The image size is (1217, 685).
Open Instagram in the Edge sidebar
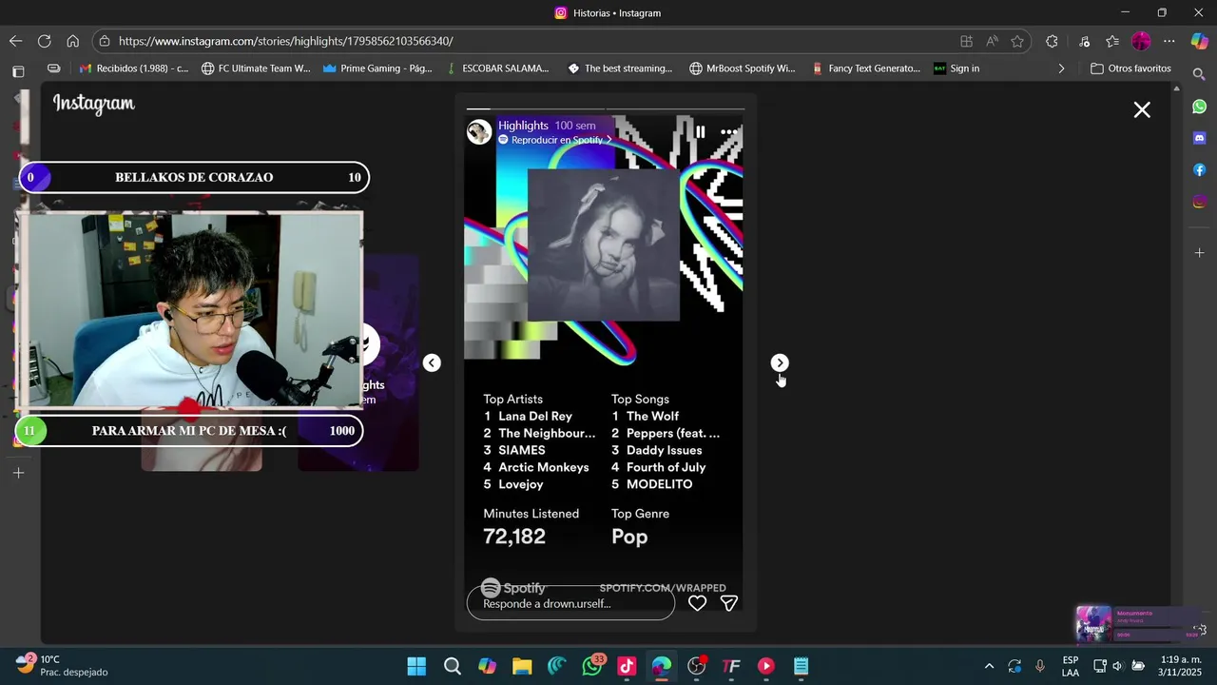(1199, 202)
